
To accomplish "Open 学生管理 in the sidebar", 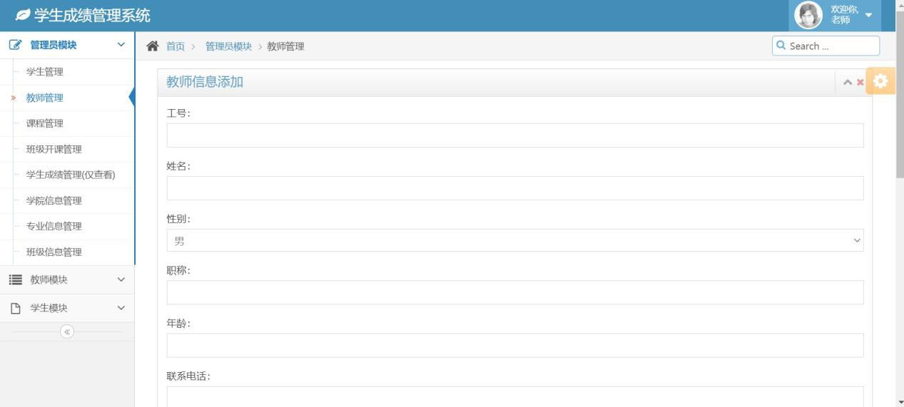I will 45,72.
